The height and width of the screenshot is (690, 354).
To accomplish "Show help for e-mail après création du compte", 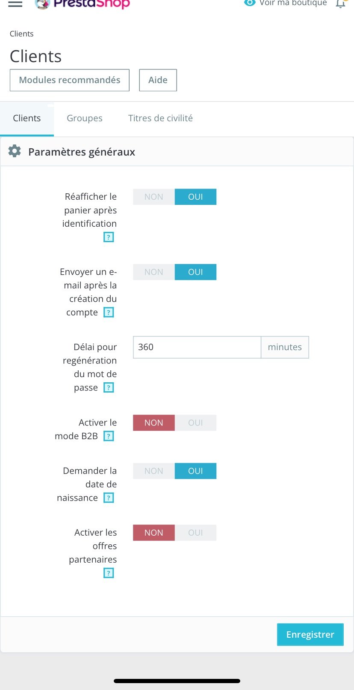I will pyautogui.click(x=109, y=312).
